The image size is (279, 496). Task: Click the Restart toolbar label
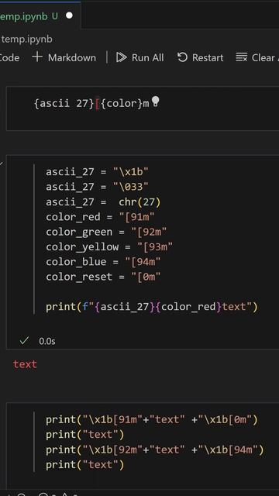pyautogui.click(x=208, y=57)
